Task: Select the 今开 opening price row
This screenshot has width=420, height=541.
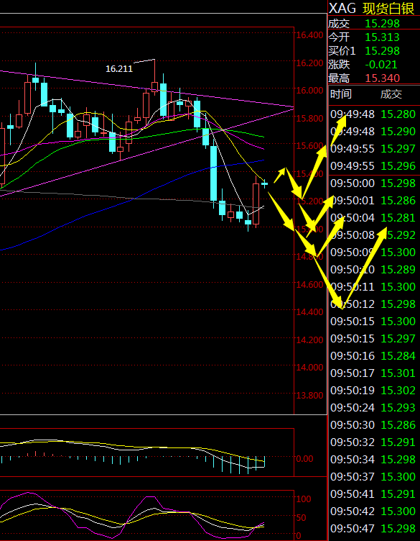Action: [374, 37]
